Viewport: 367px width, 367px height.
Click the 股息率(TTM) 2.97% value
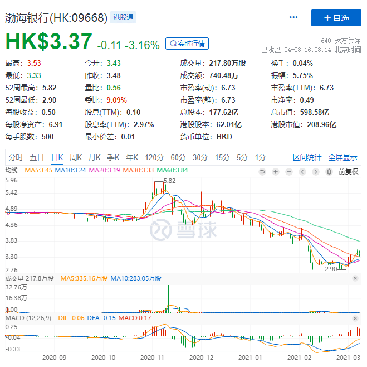(x=119, y=124)
